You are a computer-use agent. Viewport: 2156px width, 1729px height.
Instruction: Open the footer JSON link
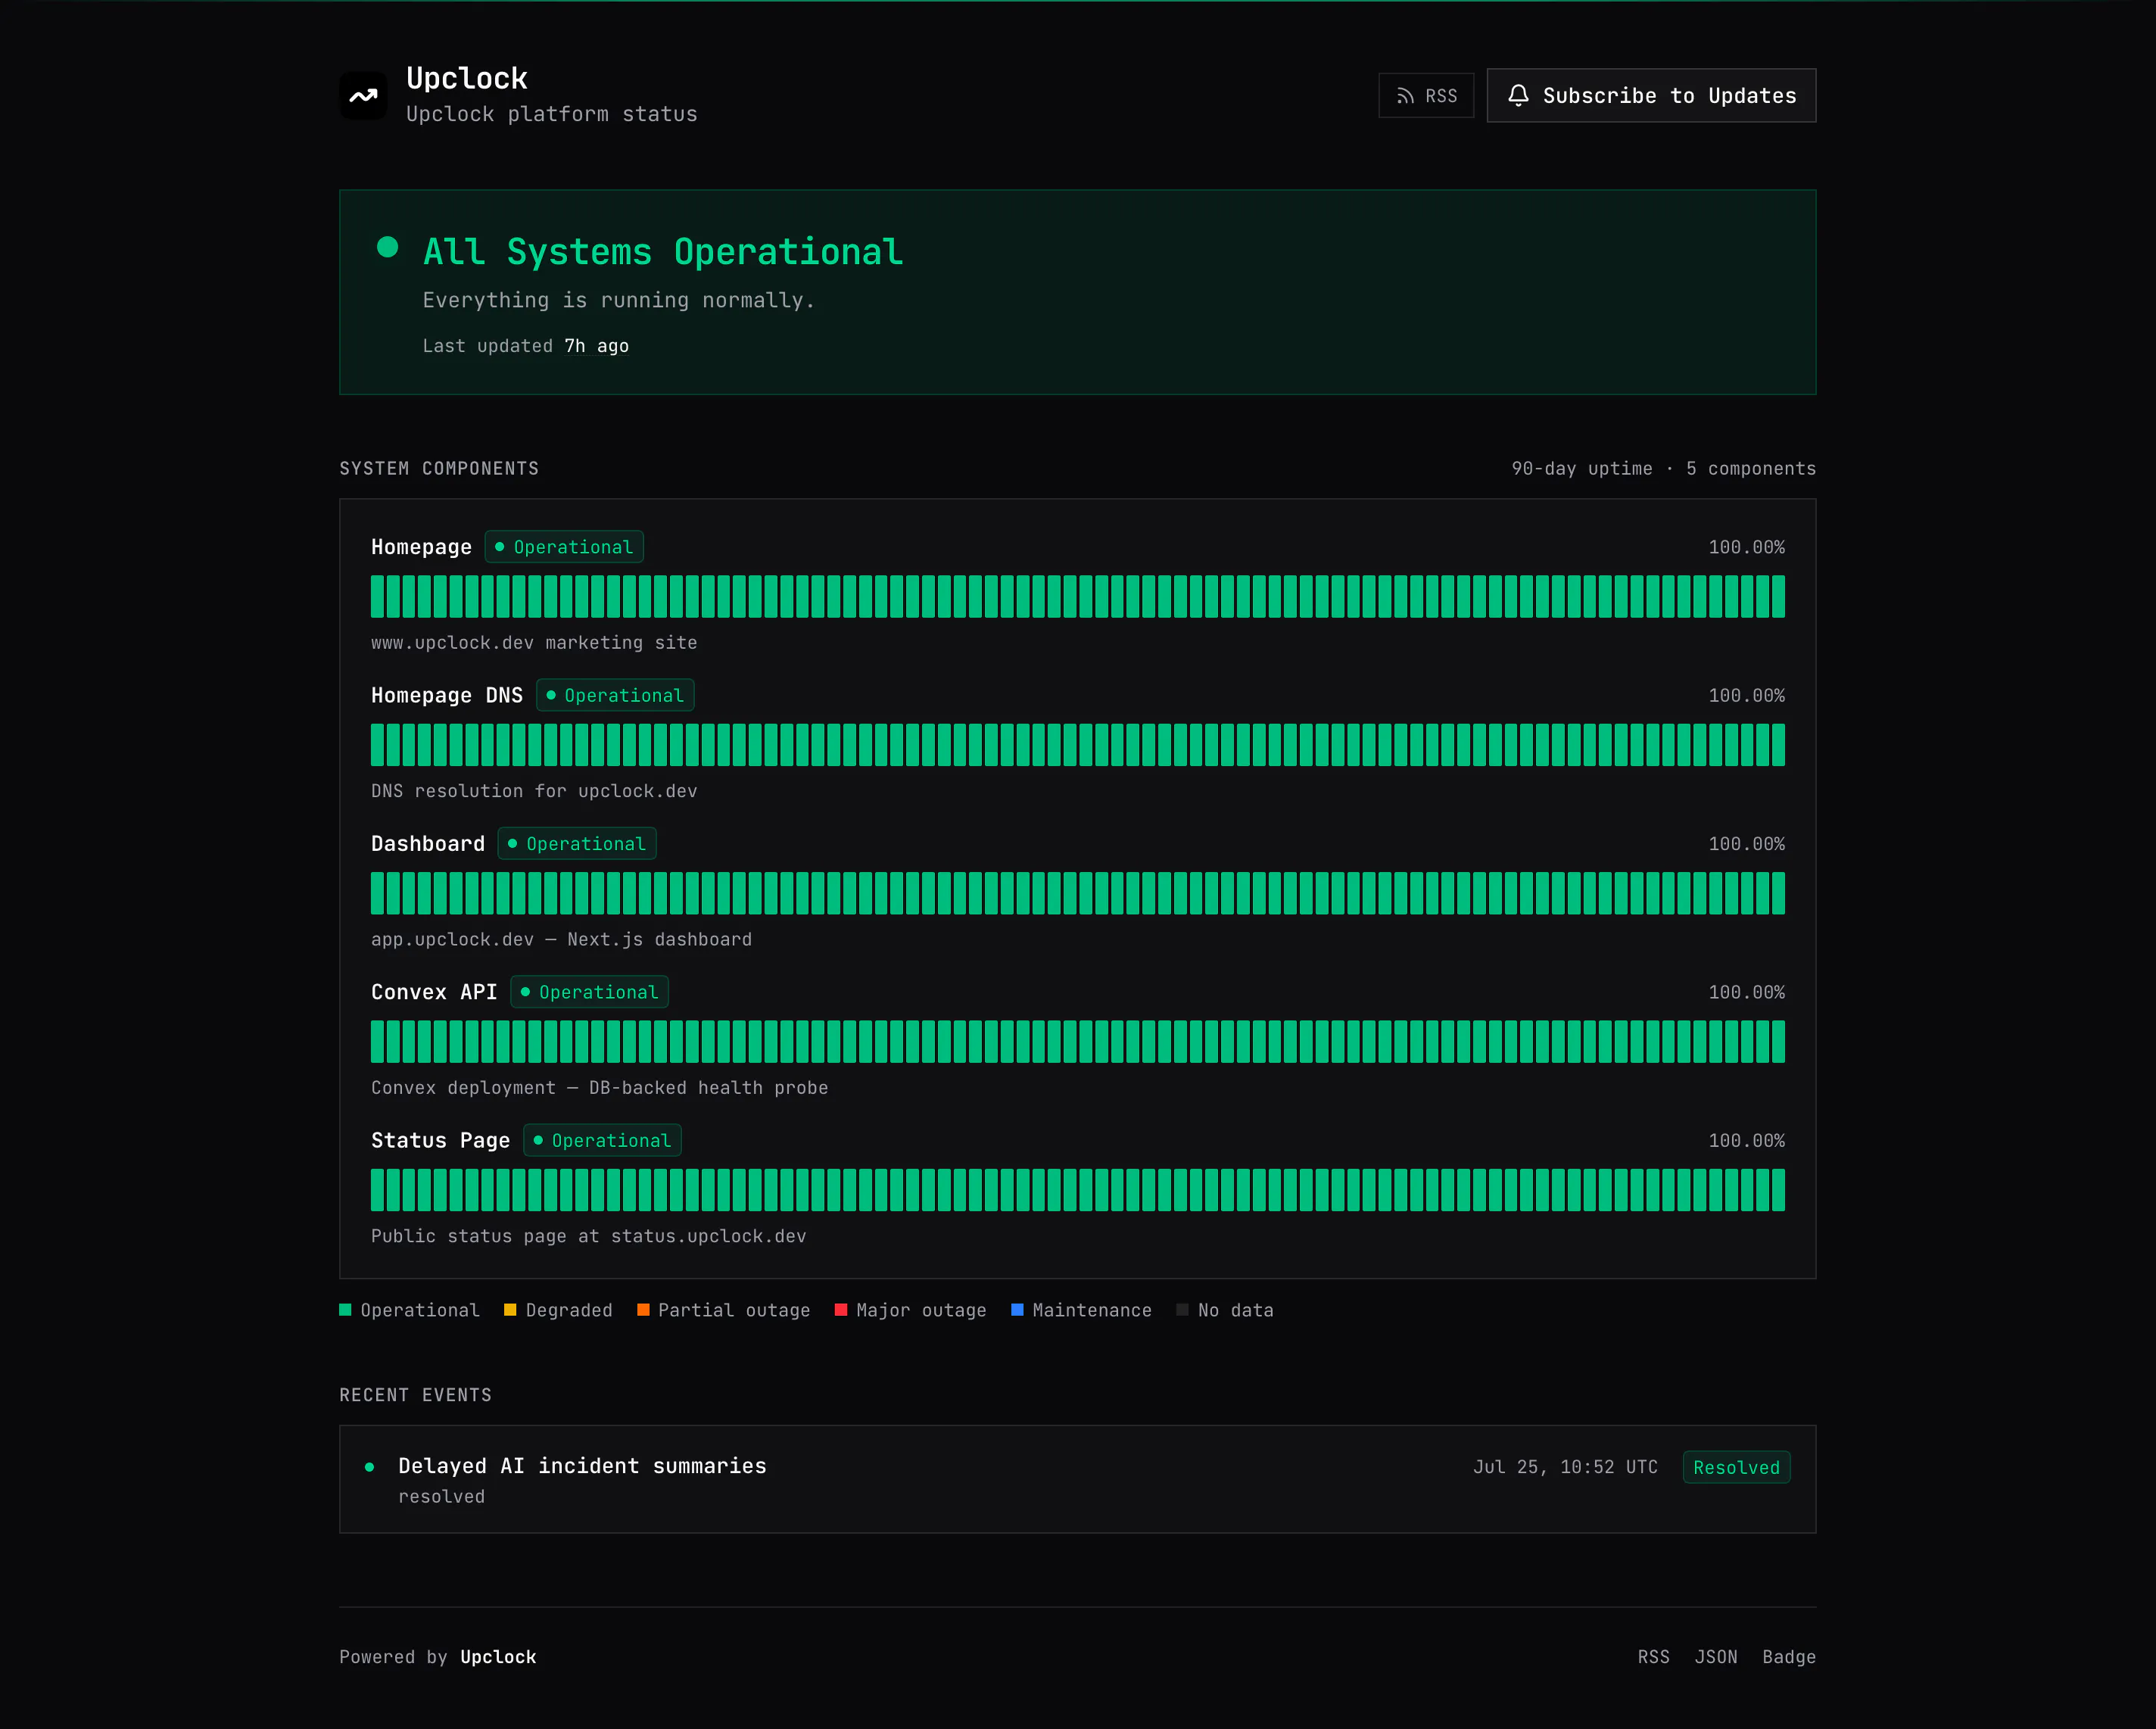pos(1716,1657)
